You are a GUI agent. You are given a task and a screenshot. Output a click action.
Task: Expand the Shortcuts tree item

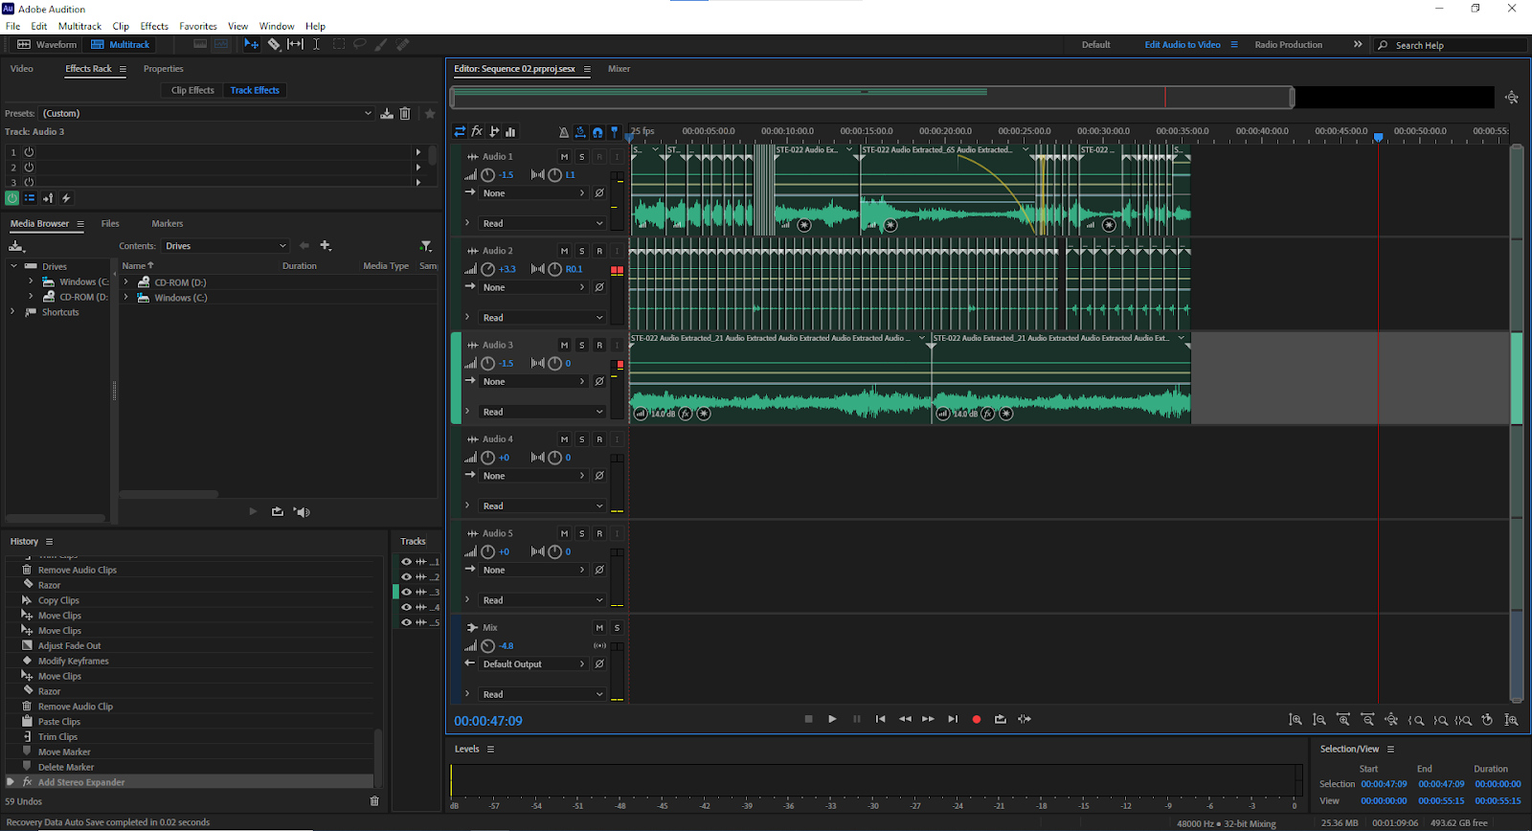click(x=12, y=312)
